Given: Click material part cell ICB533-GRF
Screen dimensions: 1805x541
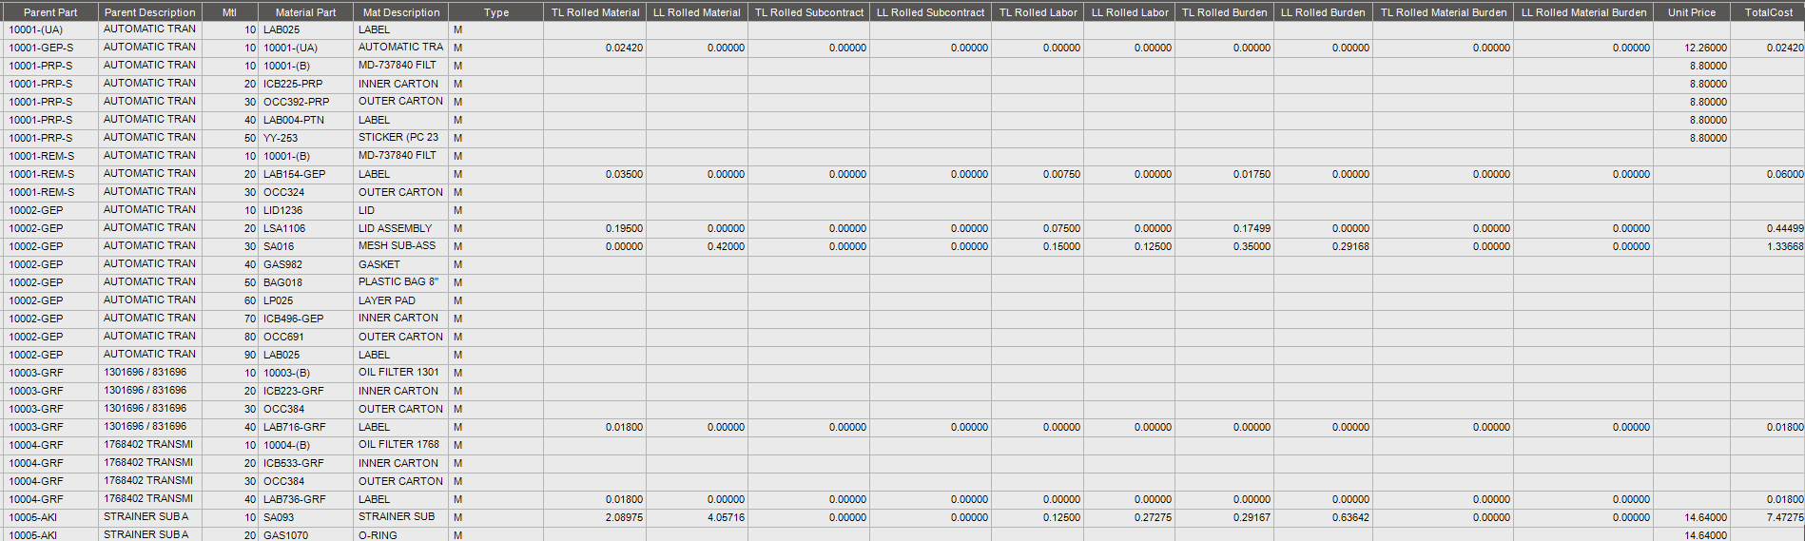Looking at the screenshot, I should (305, 463).
